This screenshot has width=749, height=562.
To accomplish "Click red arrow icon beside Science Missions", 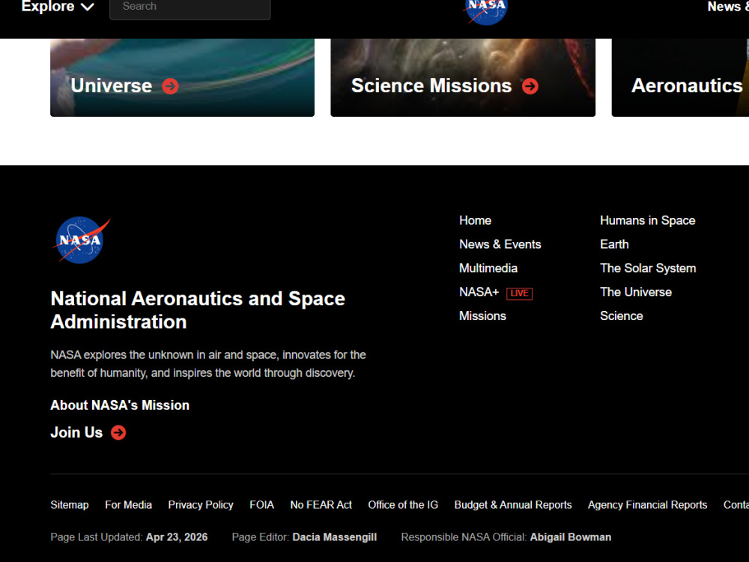I will click(x=530, y=86).
